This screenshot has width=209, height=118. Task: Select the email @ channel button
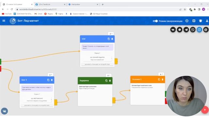pyautogui.click(x=206, y=29)
